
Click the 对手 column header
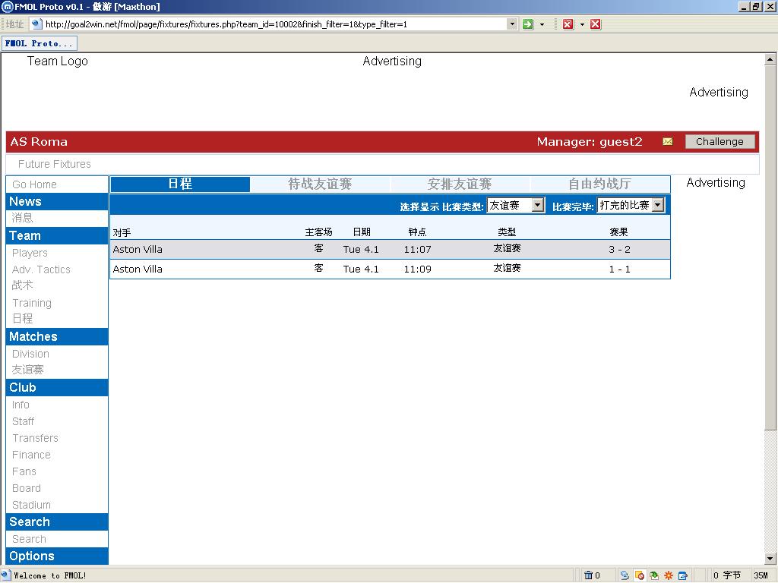point(122,232)
